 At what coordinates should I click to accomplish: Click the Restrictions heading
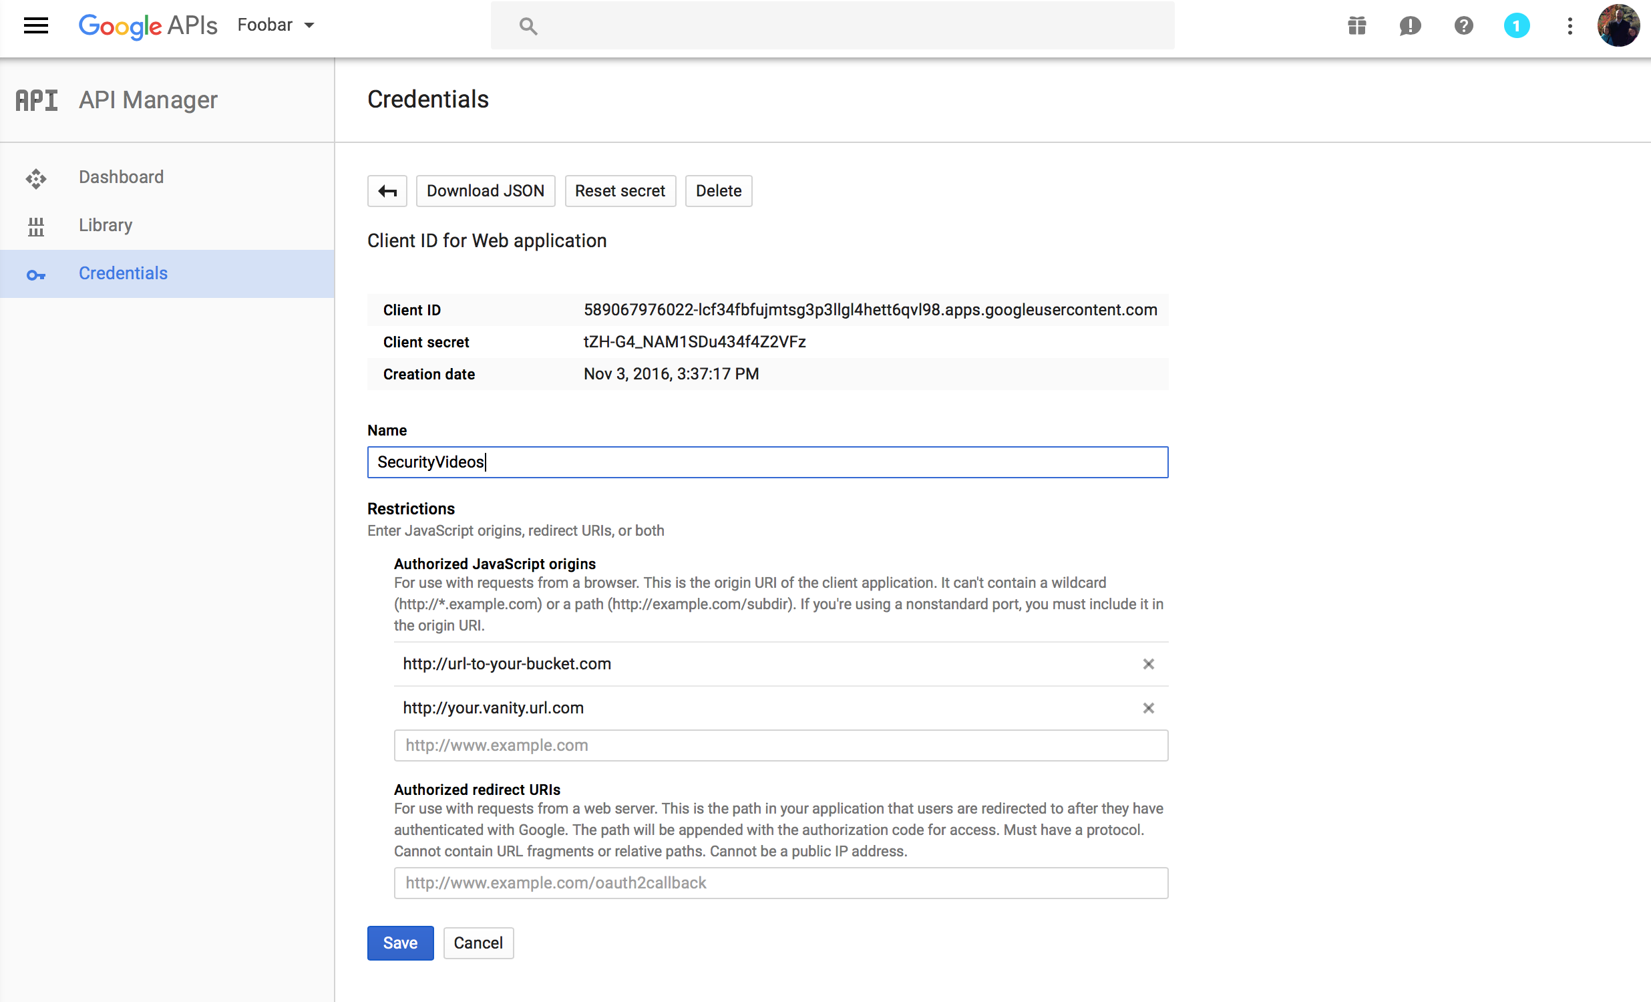coord(411,509)
